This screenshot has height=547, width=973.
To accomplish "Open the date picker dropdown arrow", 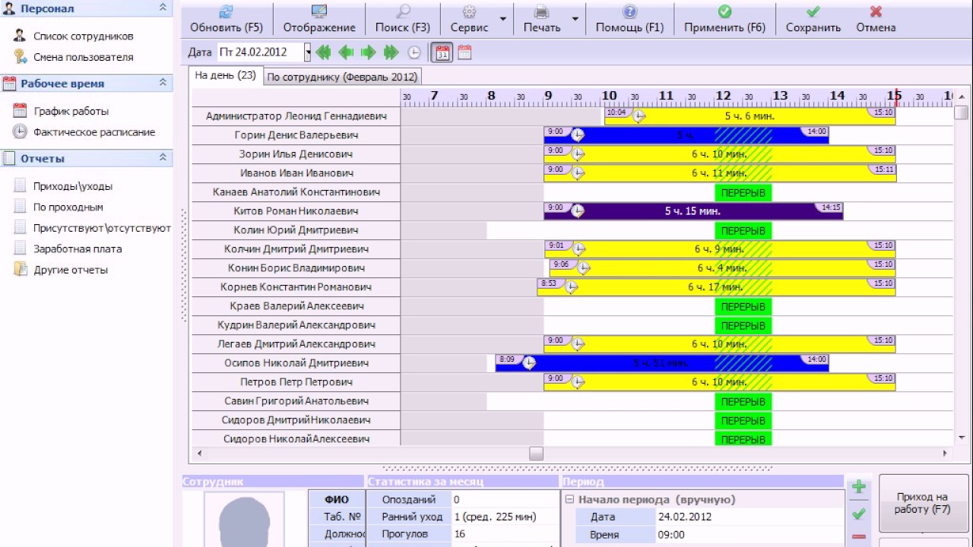I will 308,52.
